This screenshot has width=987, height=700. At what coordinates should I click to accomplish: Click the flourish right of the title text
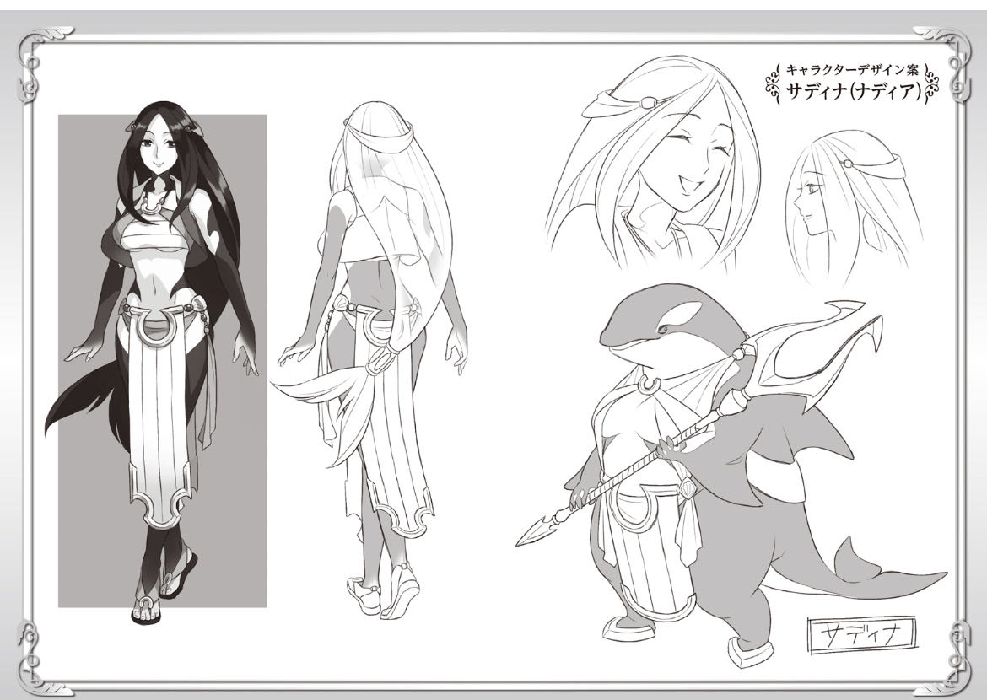point(930,83)
